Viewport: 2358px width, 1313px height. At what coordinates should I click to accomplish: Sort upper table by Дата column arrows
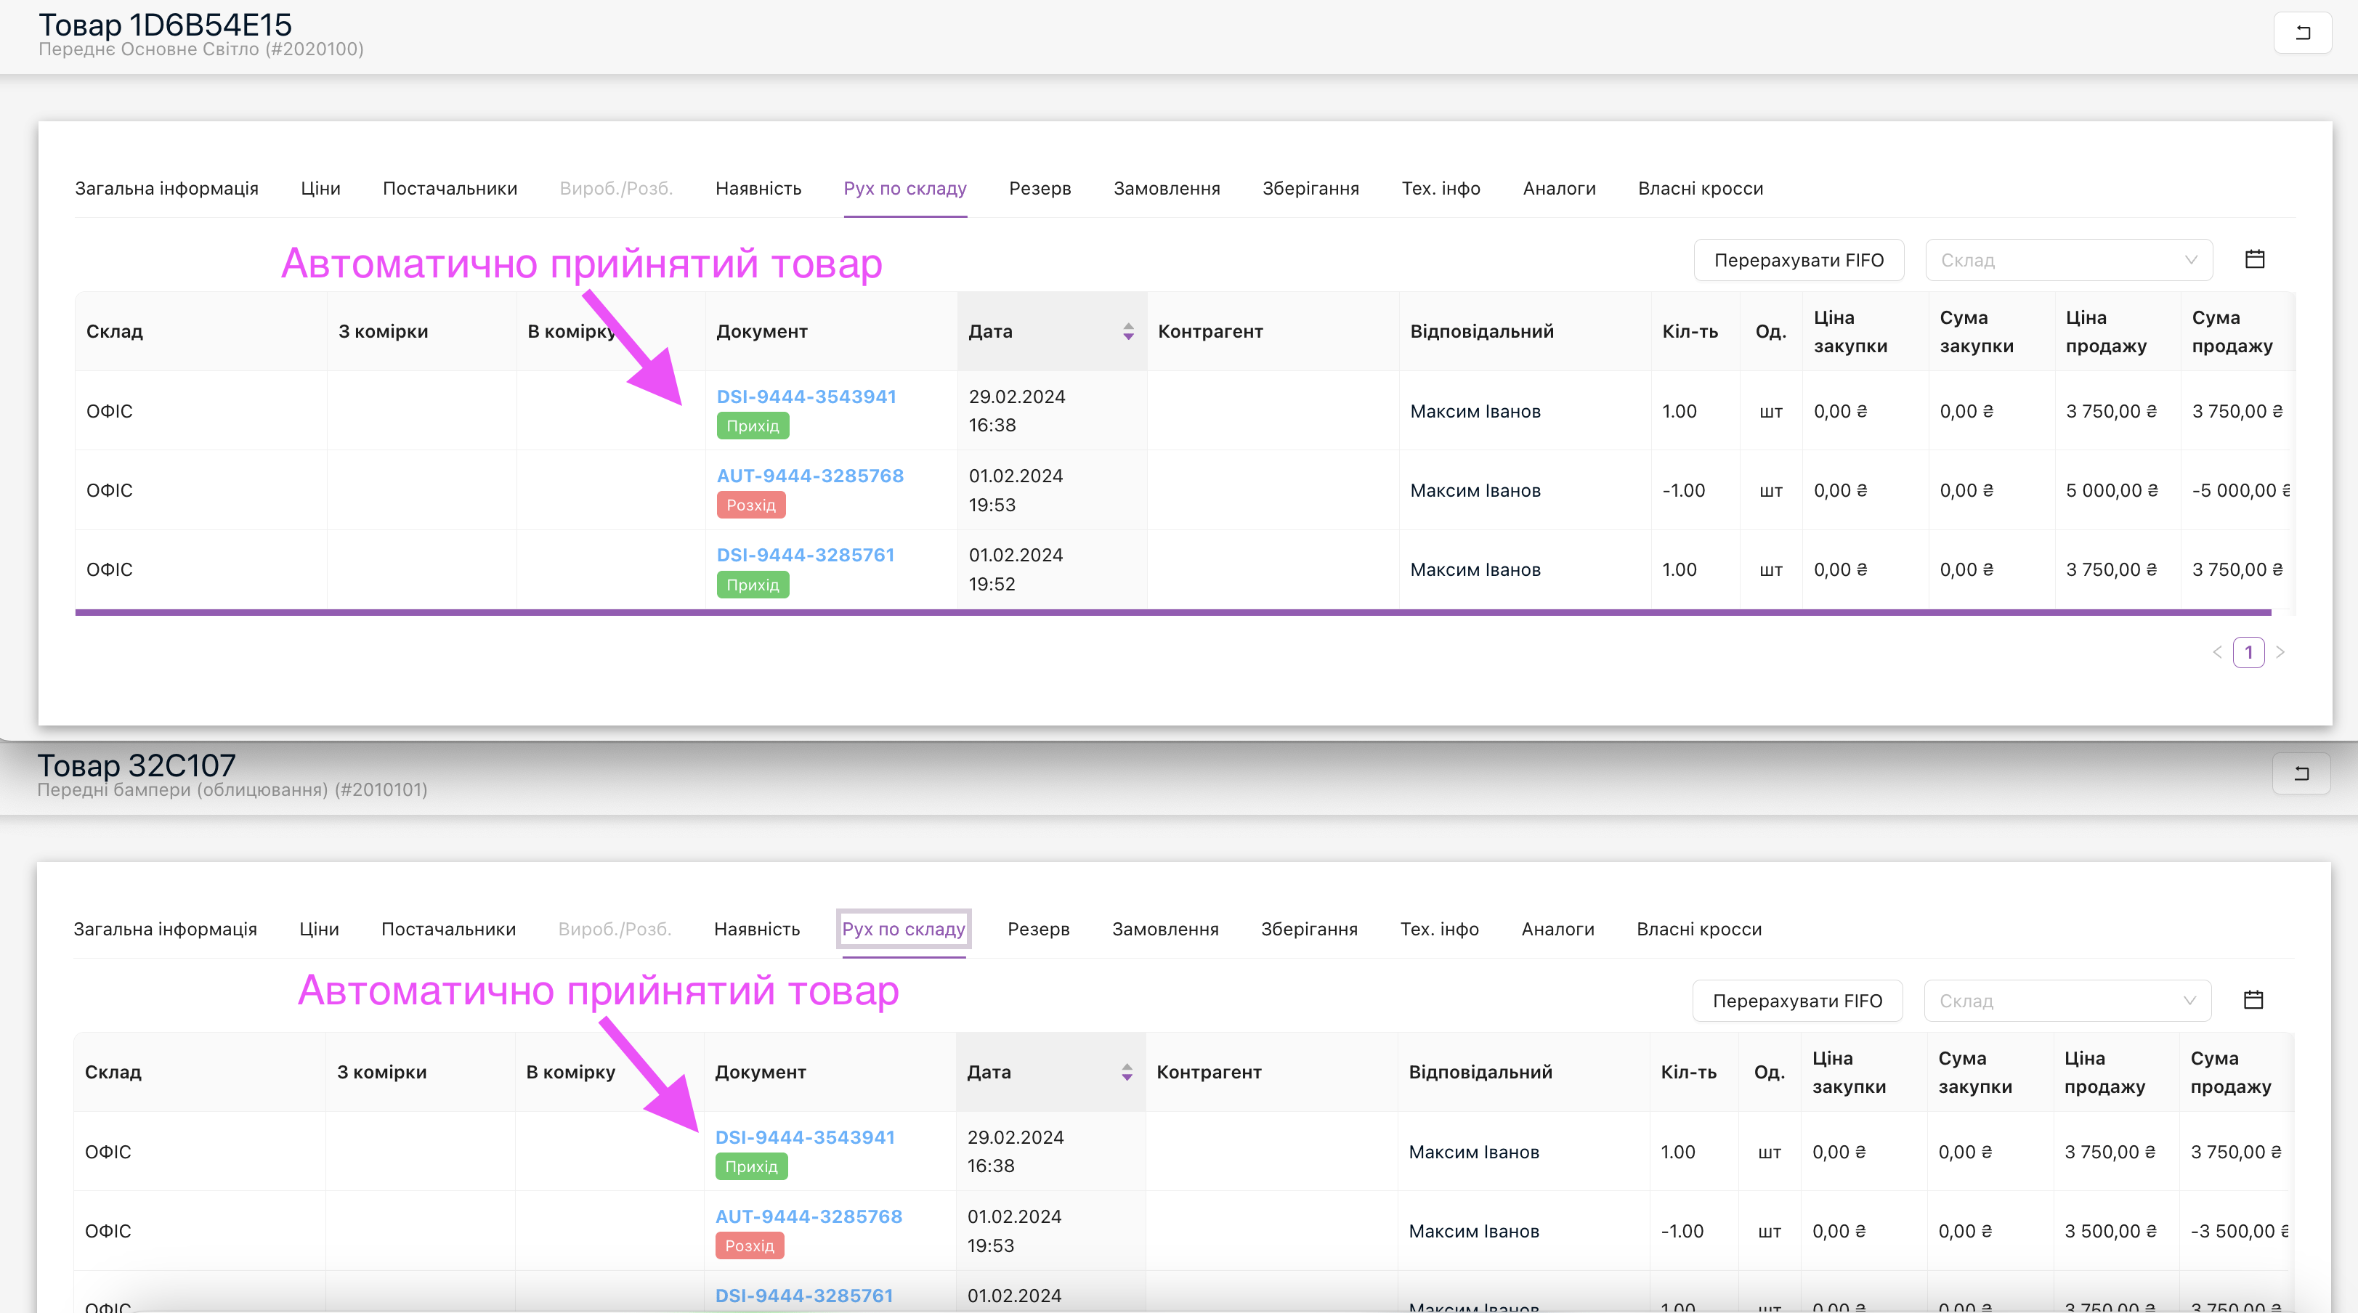pyautogui.click(x=1127, y=331)
